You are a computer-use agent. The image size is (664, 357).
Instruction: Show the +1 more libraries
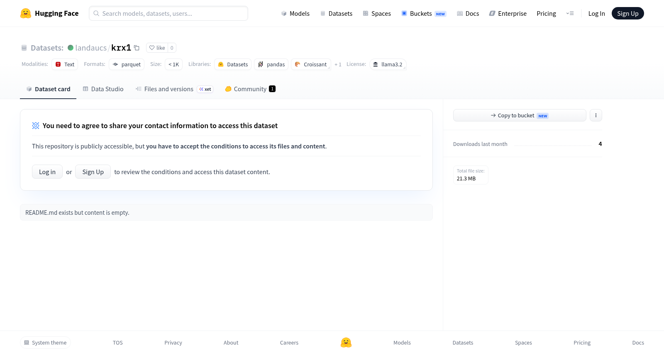[338, 64]
